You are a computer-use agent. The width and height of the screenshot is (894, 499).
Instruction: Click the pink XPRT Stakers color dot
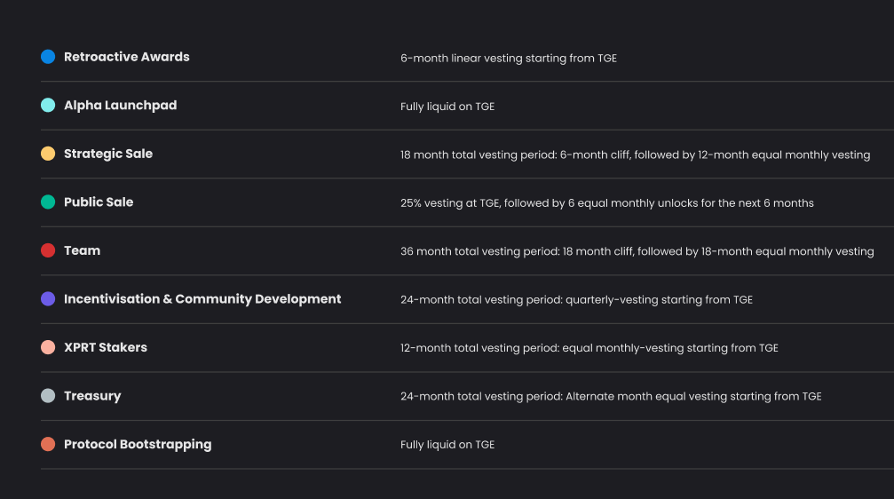pyautogui.click(x=48, y=347)
